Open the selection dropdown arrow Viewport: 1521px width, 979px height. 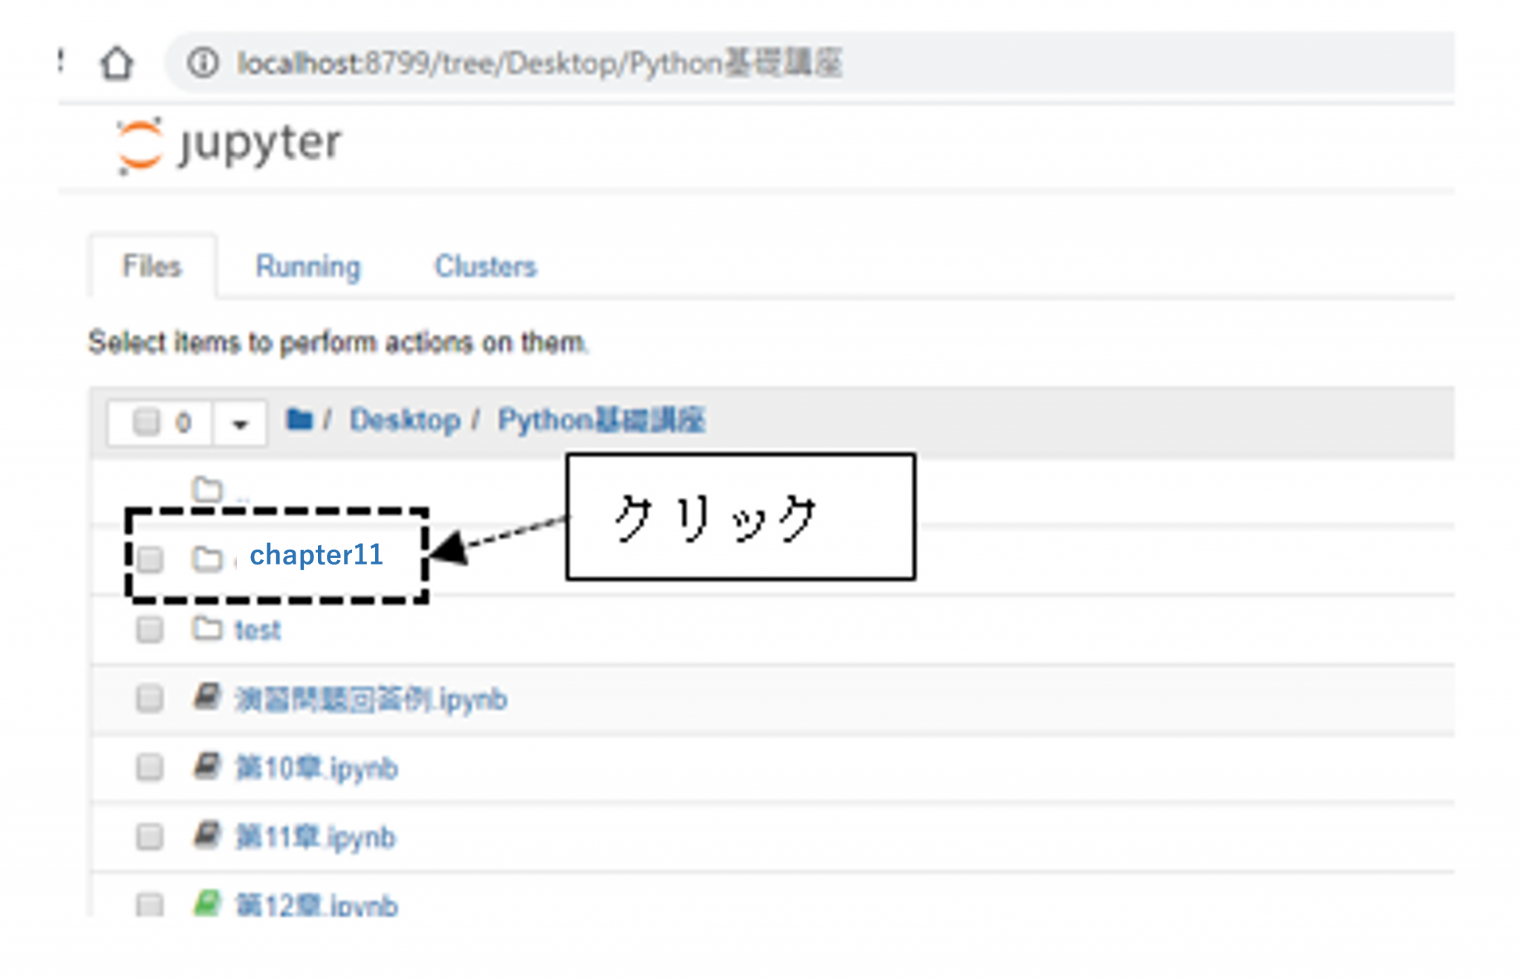click(x=239, y=424)
